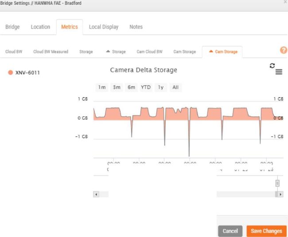Click the orange help question mark icon
Viewport: 288px width, 237px height.
click(284, 50)
